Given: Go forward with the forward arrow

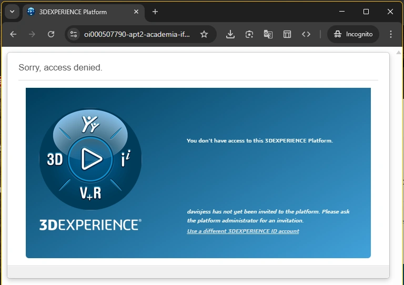Looking at the screenshot, I should tap(32, 34).
